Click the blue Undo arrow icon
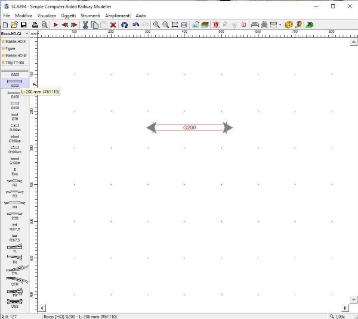Image resolution: width=358 pixels, height=319 pixels. (135, 25)
